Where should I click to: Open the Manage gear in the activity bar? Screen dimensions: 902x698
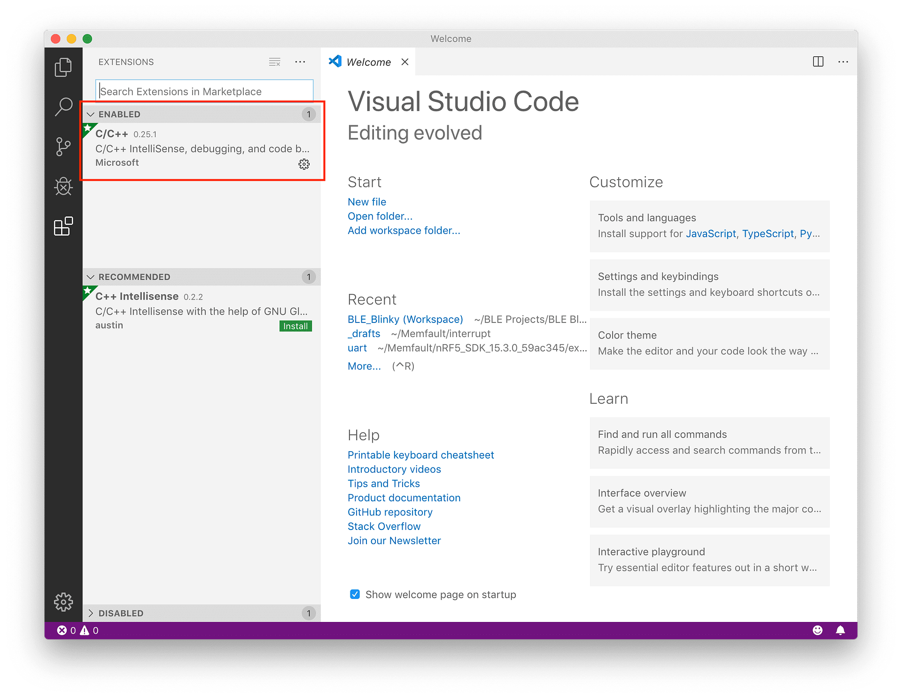click(x=63, y=602)
